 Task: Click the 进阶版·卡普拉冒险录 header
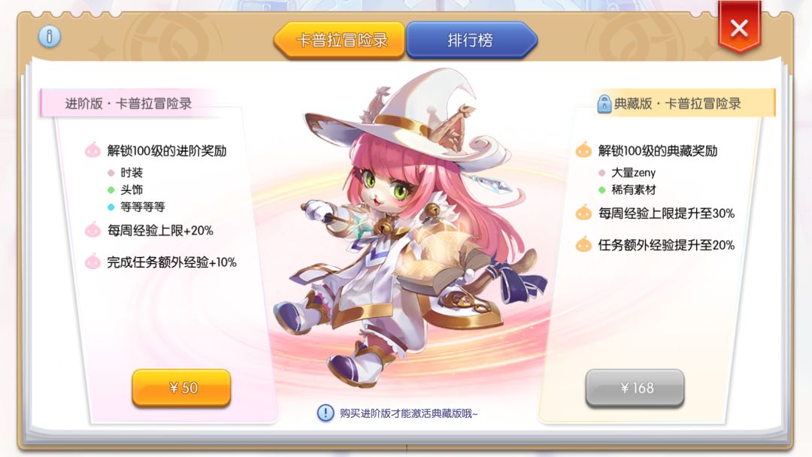coord(129,104)
